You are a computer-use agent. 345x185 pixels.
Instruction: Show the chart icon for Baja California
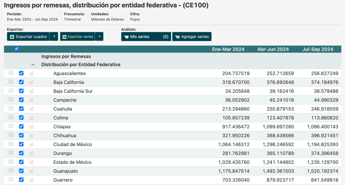tap(31, 82)
